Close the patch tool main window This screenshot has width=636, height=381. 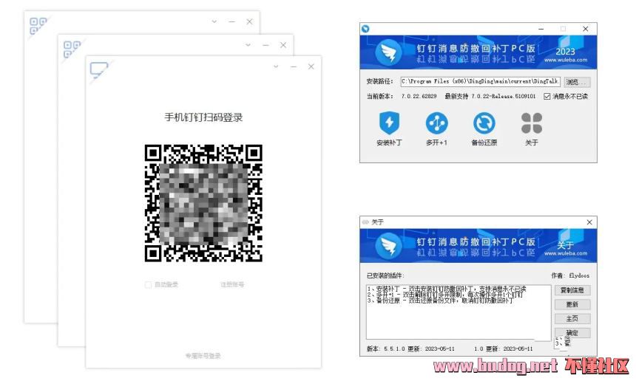(585, 29)
